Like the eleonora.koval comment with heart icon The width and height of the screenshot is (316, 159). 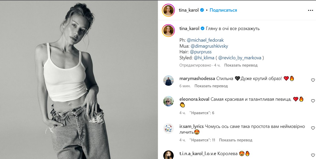pos(313,101)
